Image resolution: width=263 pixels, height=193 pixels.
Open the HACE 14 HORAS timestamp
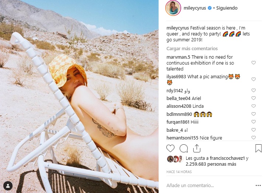179,172
